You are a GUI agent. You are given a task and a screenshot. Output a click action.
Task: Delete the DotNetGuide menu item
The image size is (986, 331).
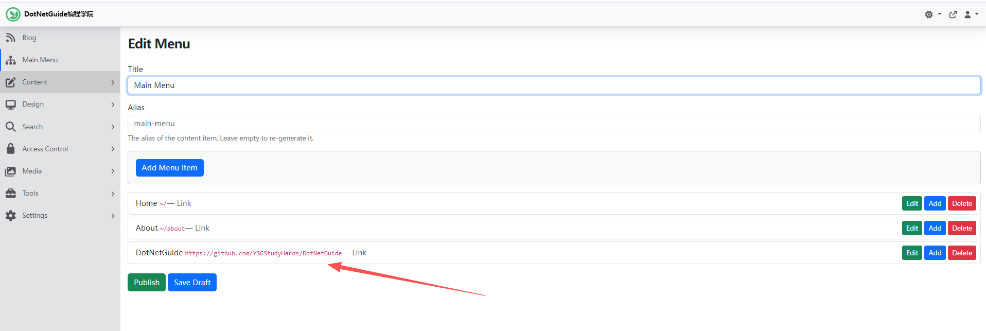[x=962, y=253]
